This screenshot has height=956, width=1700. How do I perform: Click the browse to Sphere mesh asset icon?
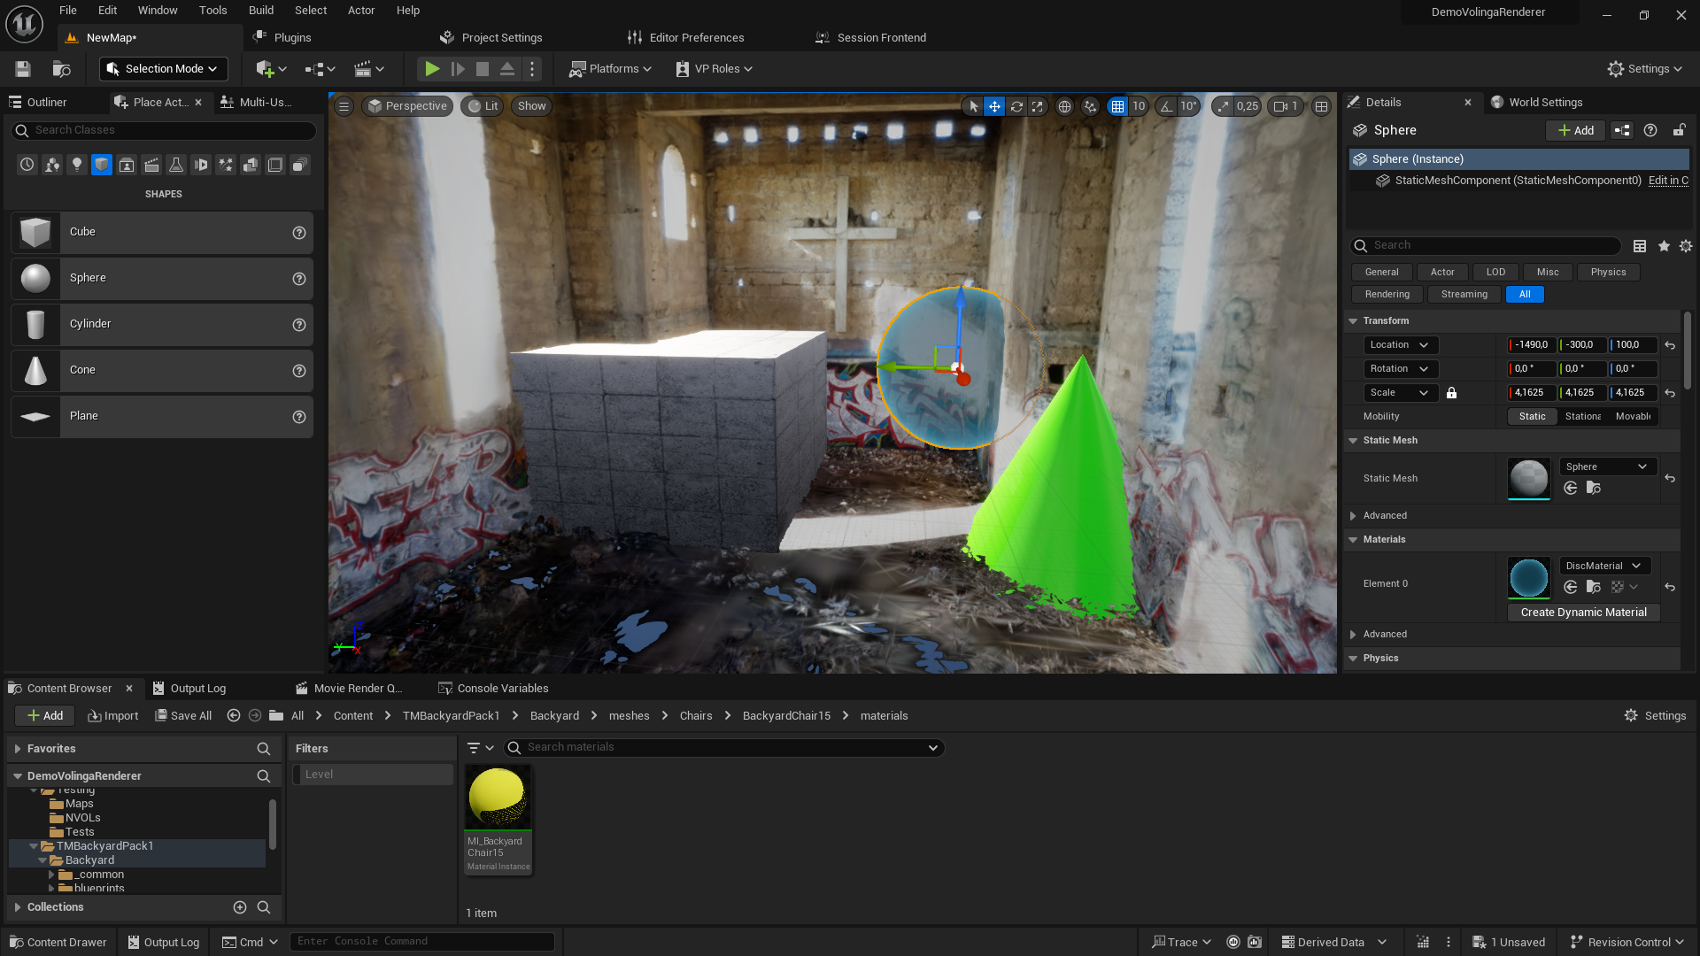pos(1593,488)
